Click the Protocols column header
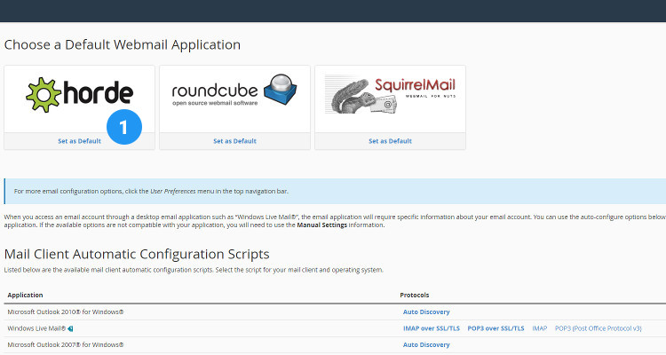 point(416,295)
